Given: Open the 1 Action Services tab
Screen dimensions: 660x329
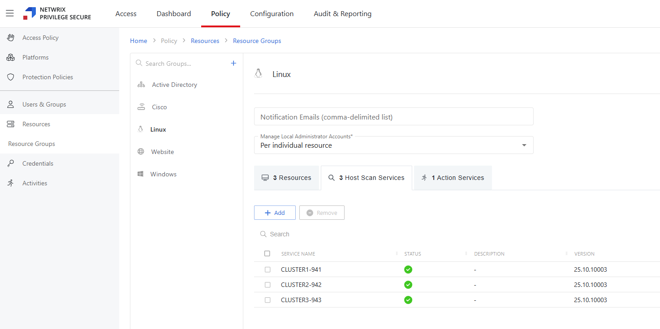Looking at the screenshot, I should point(453,178).
